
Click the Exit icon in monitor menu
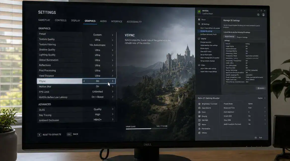click(x=256, y=138)
